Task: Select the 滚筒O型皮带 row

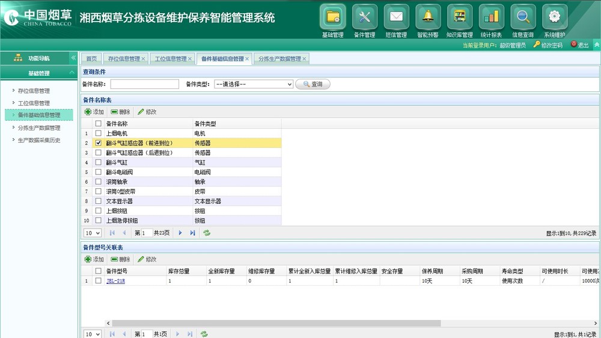Action: coord(182,191)
